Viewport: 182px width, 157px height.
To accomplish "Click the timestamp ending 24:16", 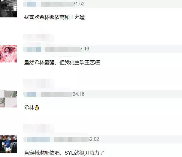I will click(x=78, y=94).
